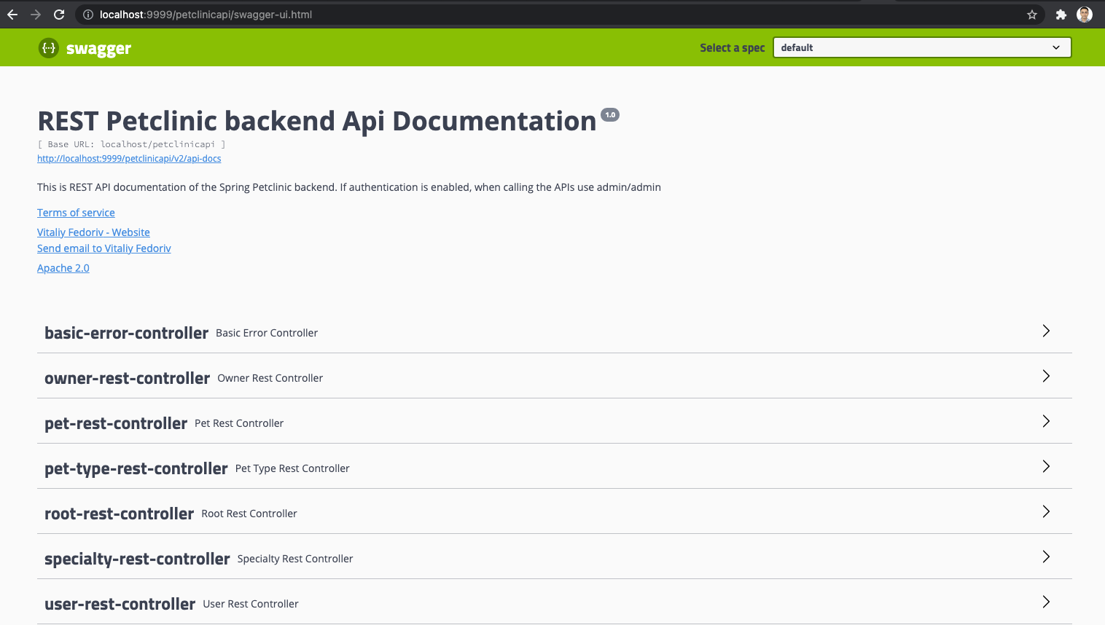Click the pet-type-rest-controller tag name
This screenshot has width=1105, height=625.
click(136, 468)
